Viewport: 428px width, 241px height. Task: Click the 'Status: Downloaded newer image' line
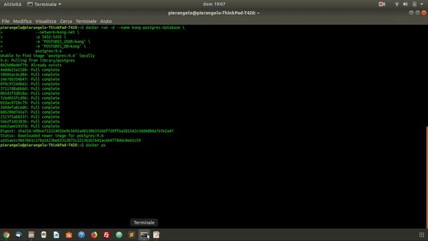pyautogui.click(x=52, y=135)
